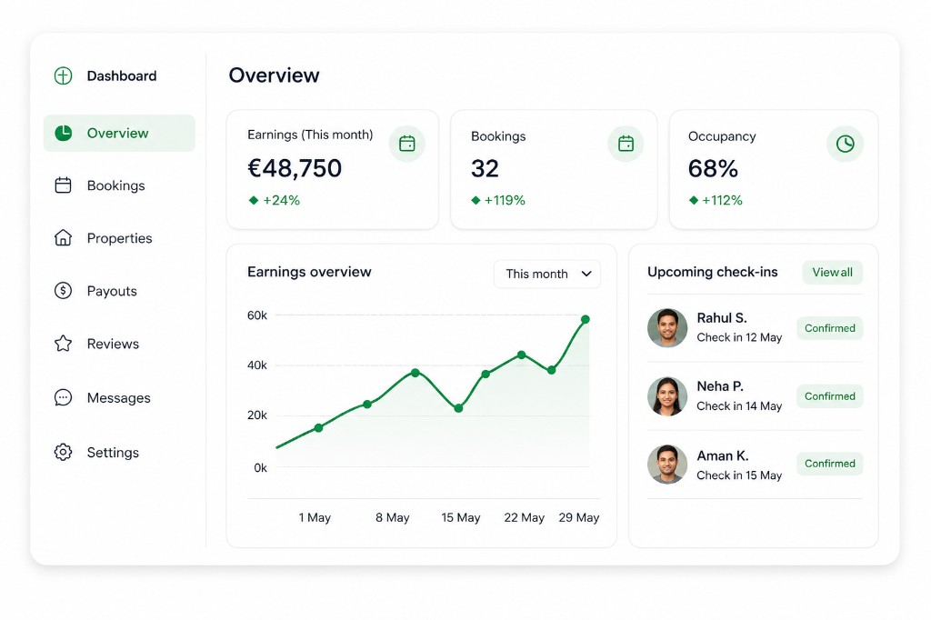The height and width of the screenshot is (620, 931).
Task: Click the diamond icon beside +24%
Action: click(254, 200)
